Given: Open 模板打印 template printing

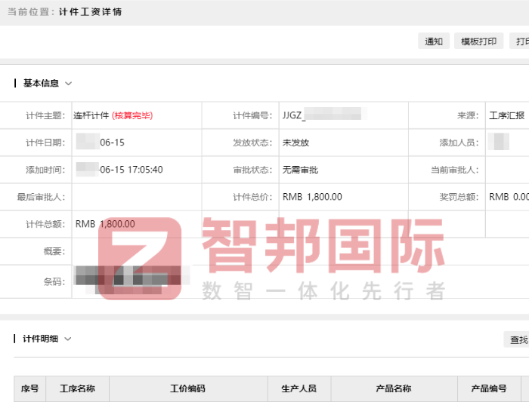Looking at the screenshot, I should (x=478, y=41).
